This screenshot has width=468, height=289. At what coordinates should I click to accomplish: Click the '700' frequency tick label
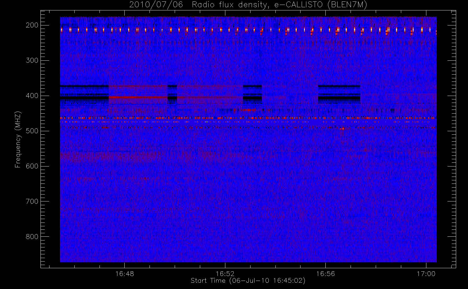pyautogui.click(x=32, y=201)
